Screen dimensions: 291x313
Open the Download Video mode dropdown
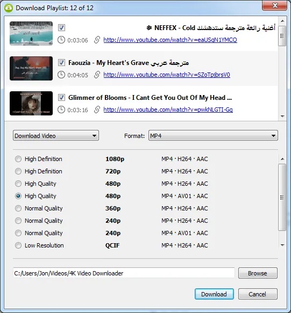pyautogui.click(x=56, y=135)
